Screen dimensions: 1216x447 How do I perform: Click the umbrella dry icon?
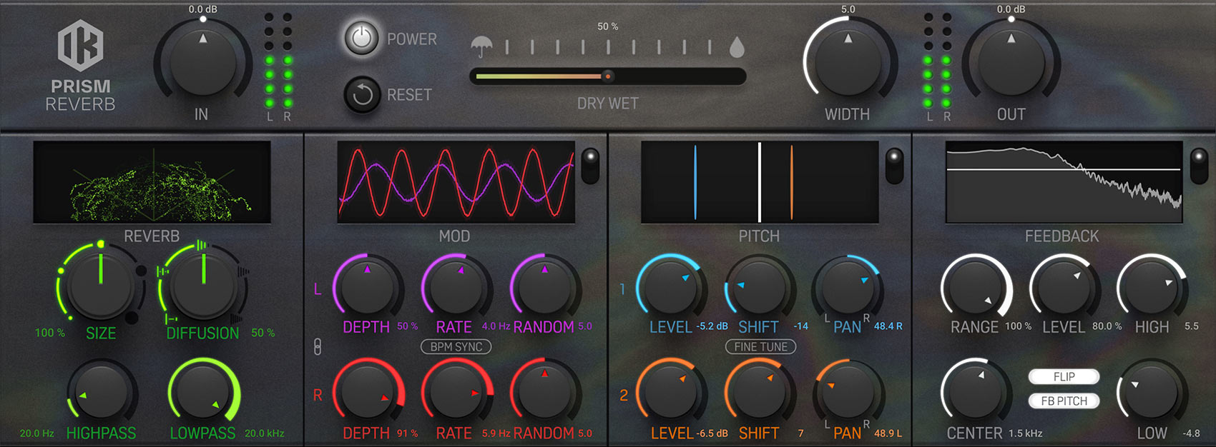pyautogui.click(x=481, y=47)
